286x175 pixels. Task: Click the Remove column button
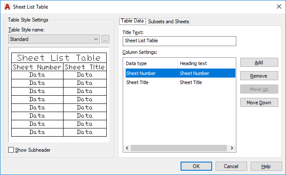pyautogui.click(x=259, y=76)
